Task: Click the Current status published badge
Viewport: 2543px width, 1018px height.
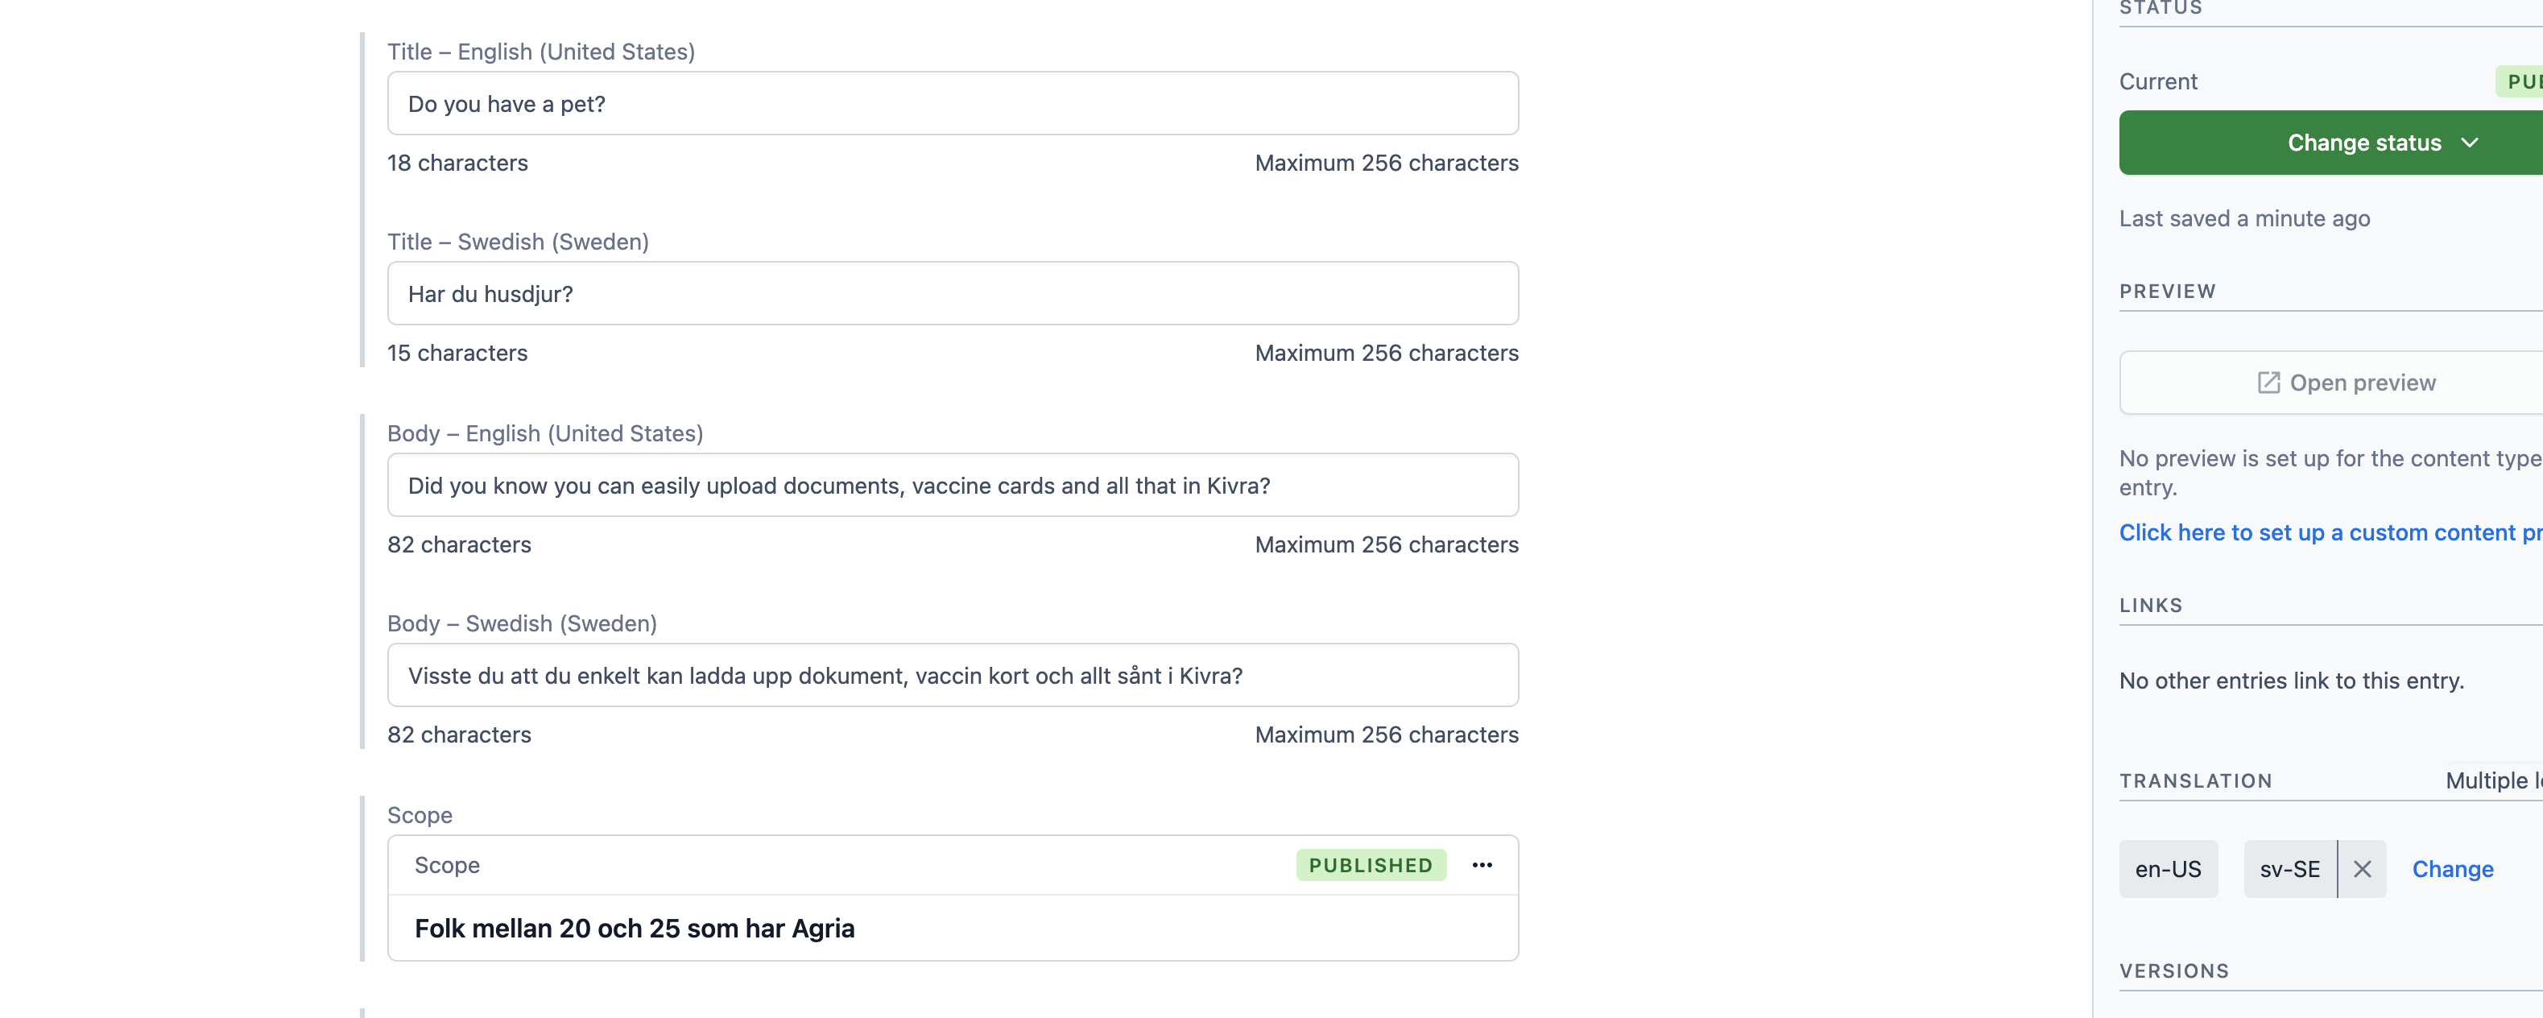Action: coord(2522,82)
